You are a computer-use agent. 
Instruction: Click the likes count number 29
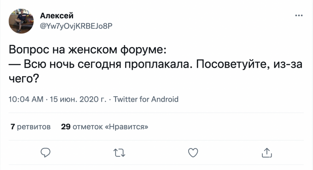tap(66, 126)
